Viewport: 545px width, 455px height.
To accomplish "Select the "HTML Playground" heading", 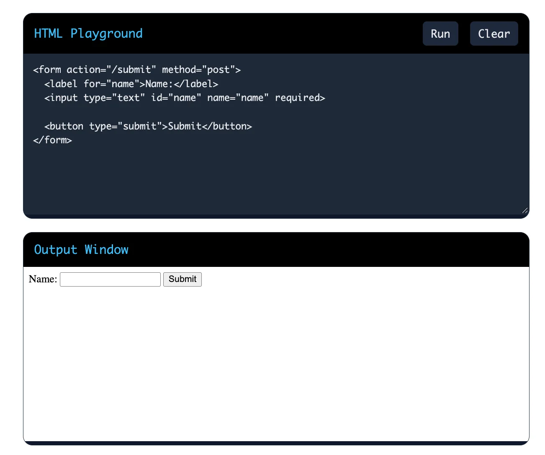I will tap(88, 34).
